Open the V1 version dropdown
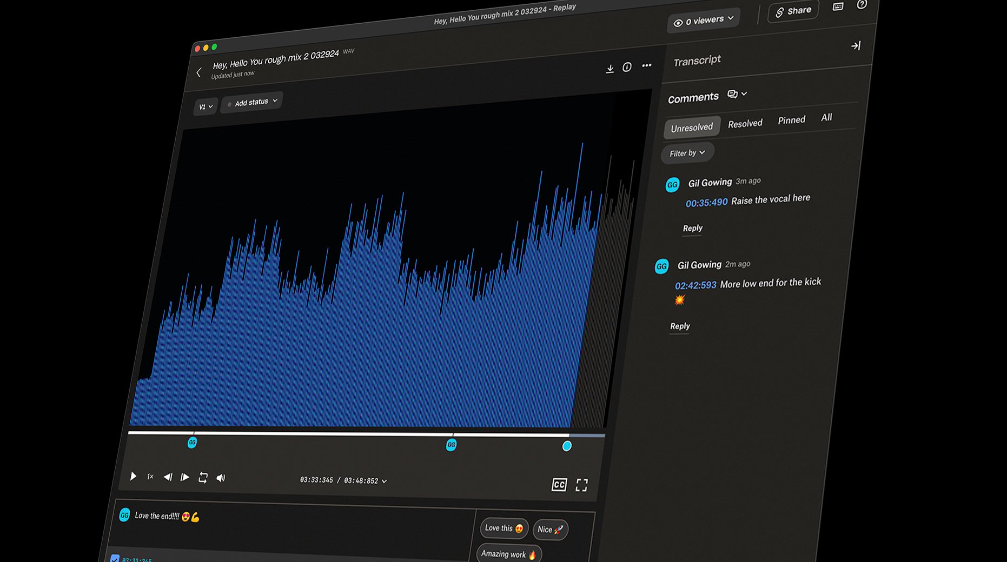The image size is (1007, 562). pos(206,106)
